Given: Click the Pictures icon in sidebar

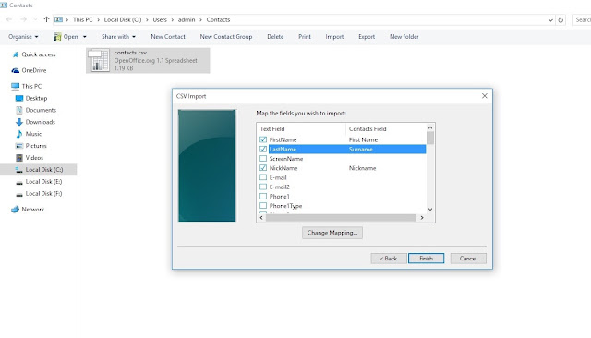Looking at the screenshot, I should click(x=19, y=146).
